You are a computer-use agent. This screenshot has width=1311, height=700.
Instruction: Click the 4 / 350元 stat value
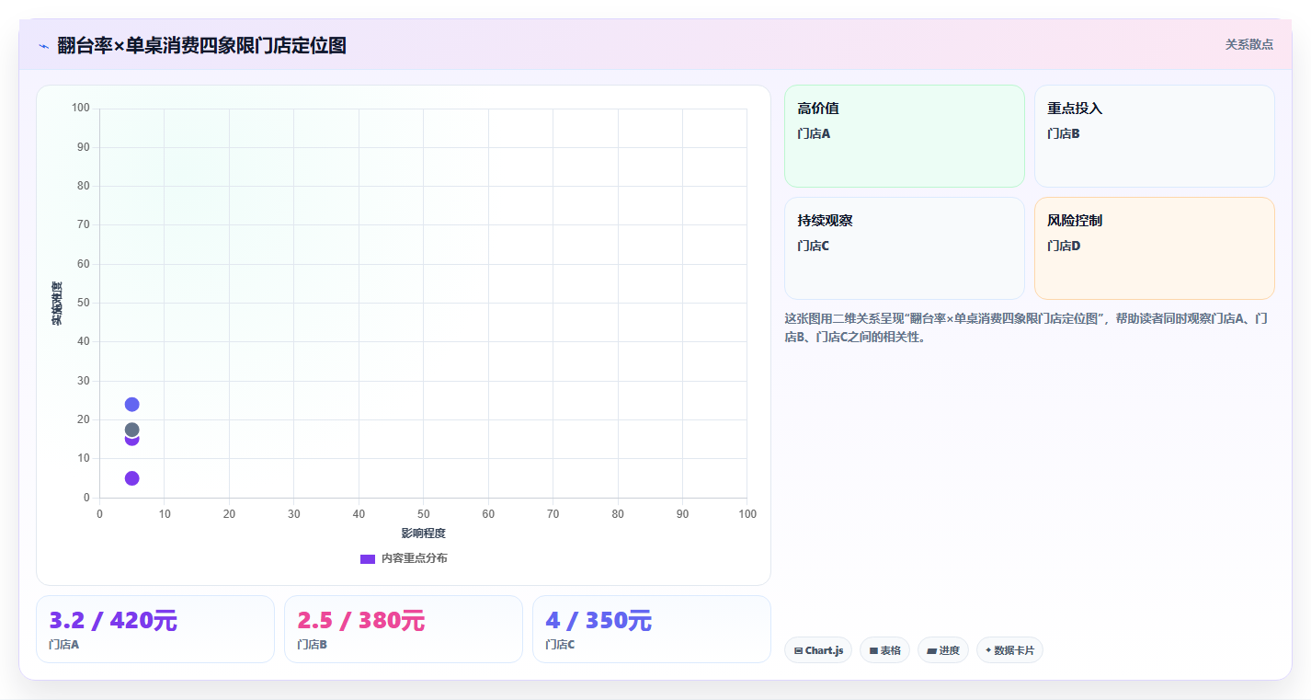pyautogui.click(x=598, y=621)
